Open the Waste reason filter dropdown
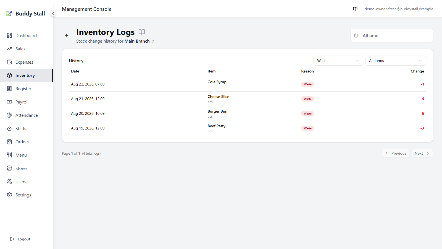The width and height of the screenshot is (442, 249). tap(338, 61)
